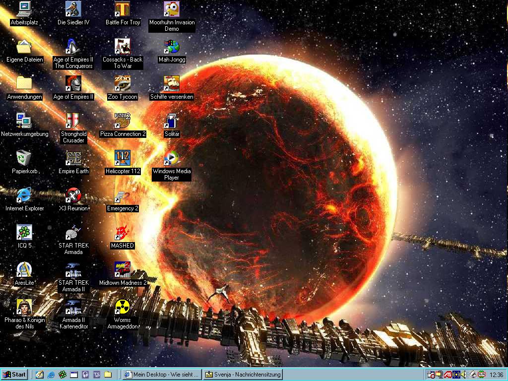This screenshot has height=381, width=508.
Task: Open the Arbeitsplatz computer icon
Action: (24, 9)
